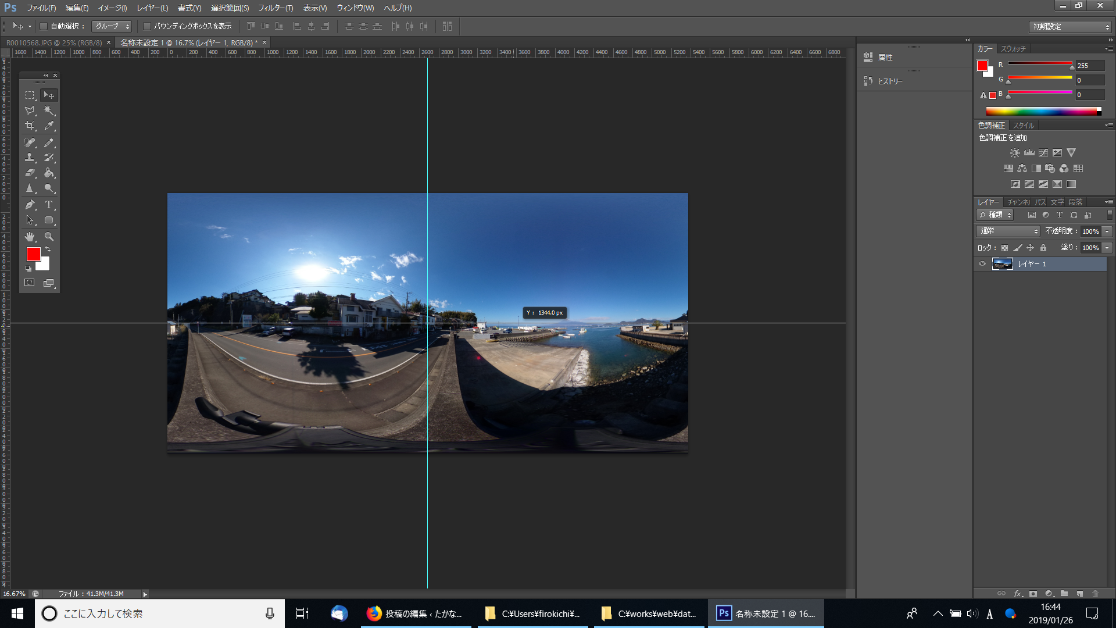Open the 初期設定 workspace dropdown
Image resolution: width=1116 pixels, height=628 pixels.
click(1071, 27)
